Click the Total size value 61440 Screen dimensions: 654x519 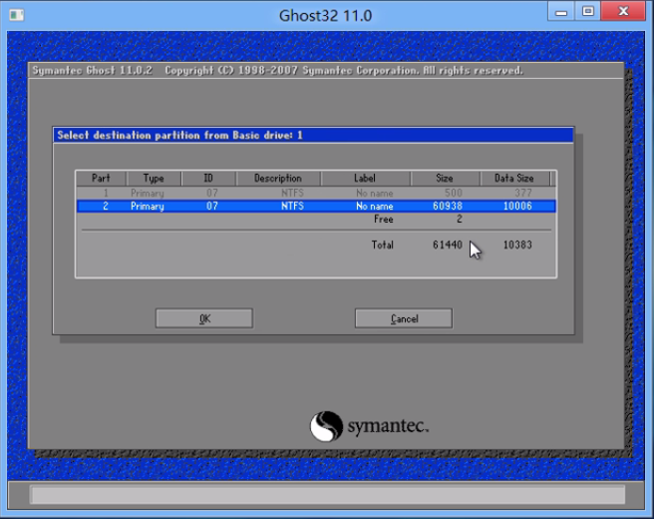447,245
